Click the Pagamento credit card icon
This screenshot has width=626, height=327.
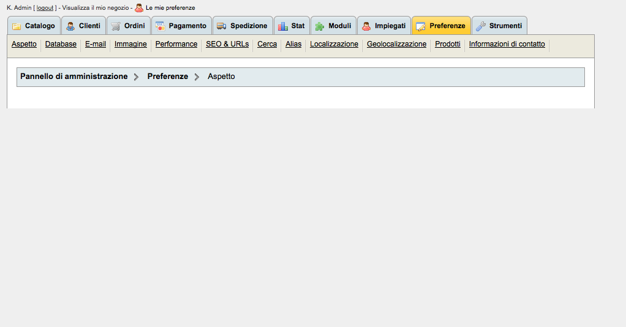[x=160, y=26]
